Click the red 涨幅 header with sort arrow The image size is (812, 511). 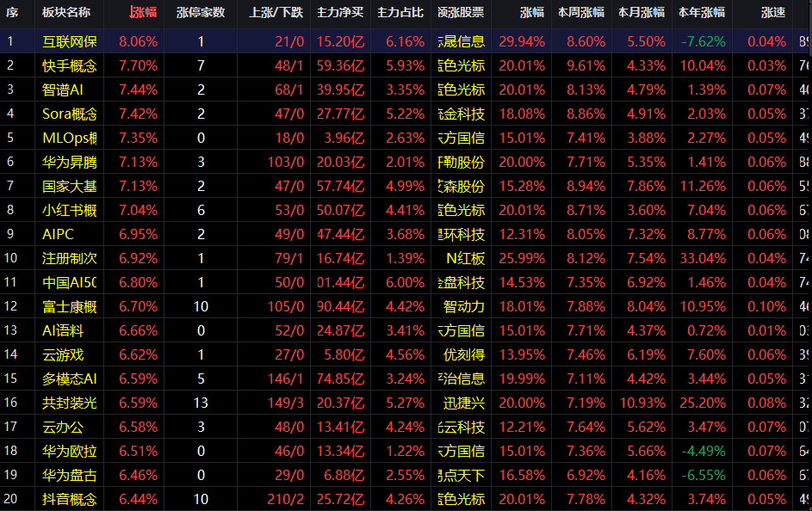[143, 12]
